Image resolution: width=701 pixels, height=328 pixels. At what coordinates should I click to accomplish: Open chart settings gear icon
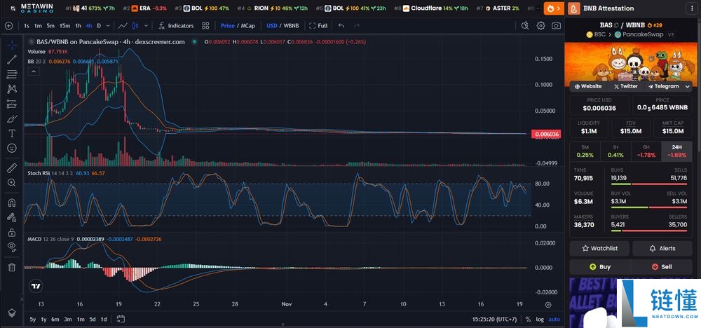click(x=540, y=25)
